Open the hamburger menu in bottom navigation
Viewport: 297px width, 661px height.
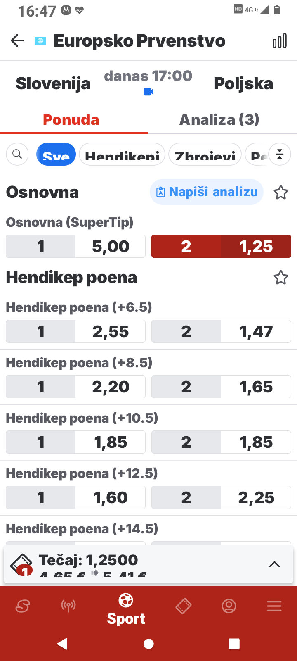coord(274,606)
